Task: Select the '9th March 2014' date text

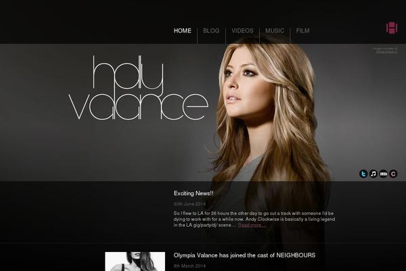Action: point(189,266)
